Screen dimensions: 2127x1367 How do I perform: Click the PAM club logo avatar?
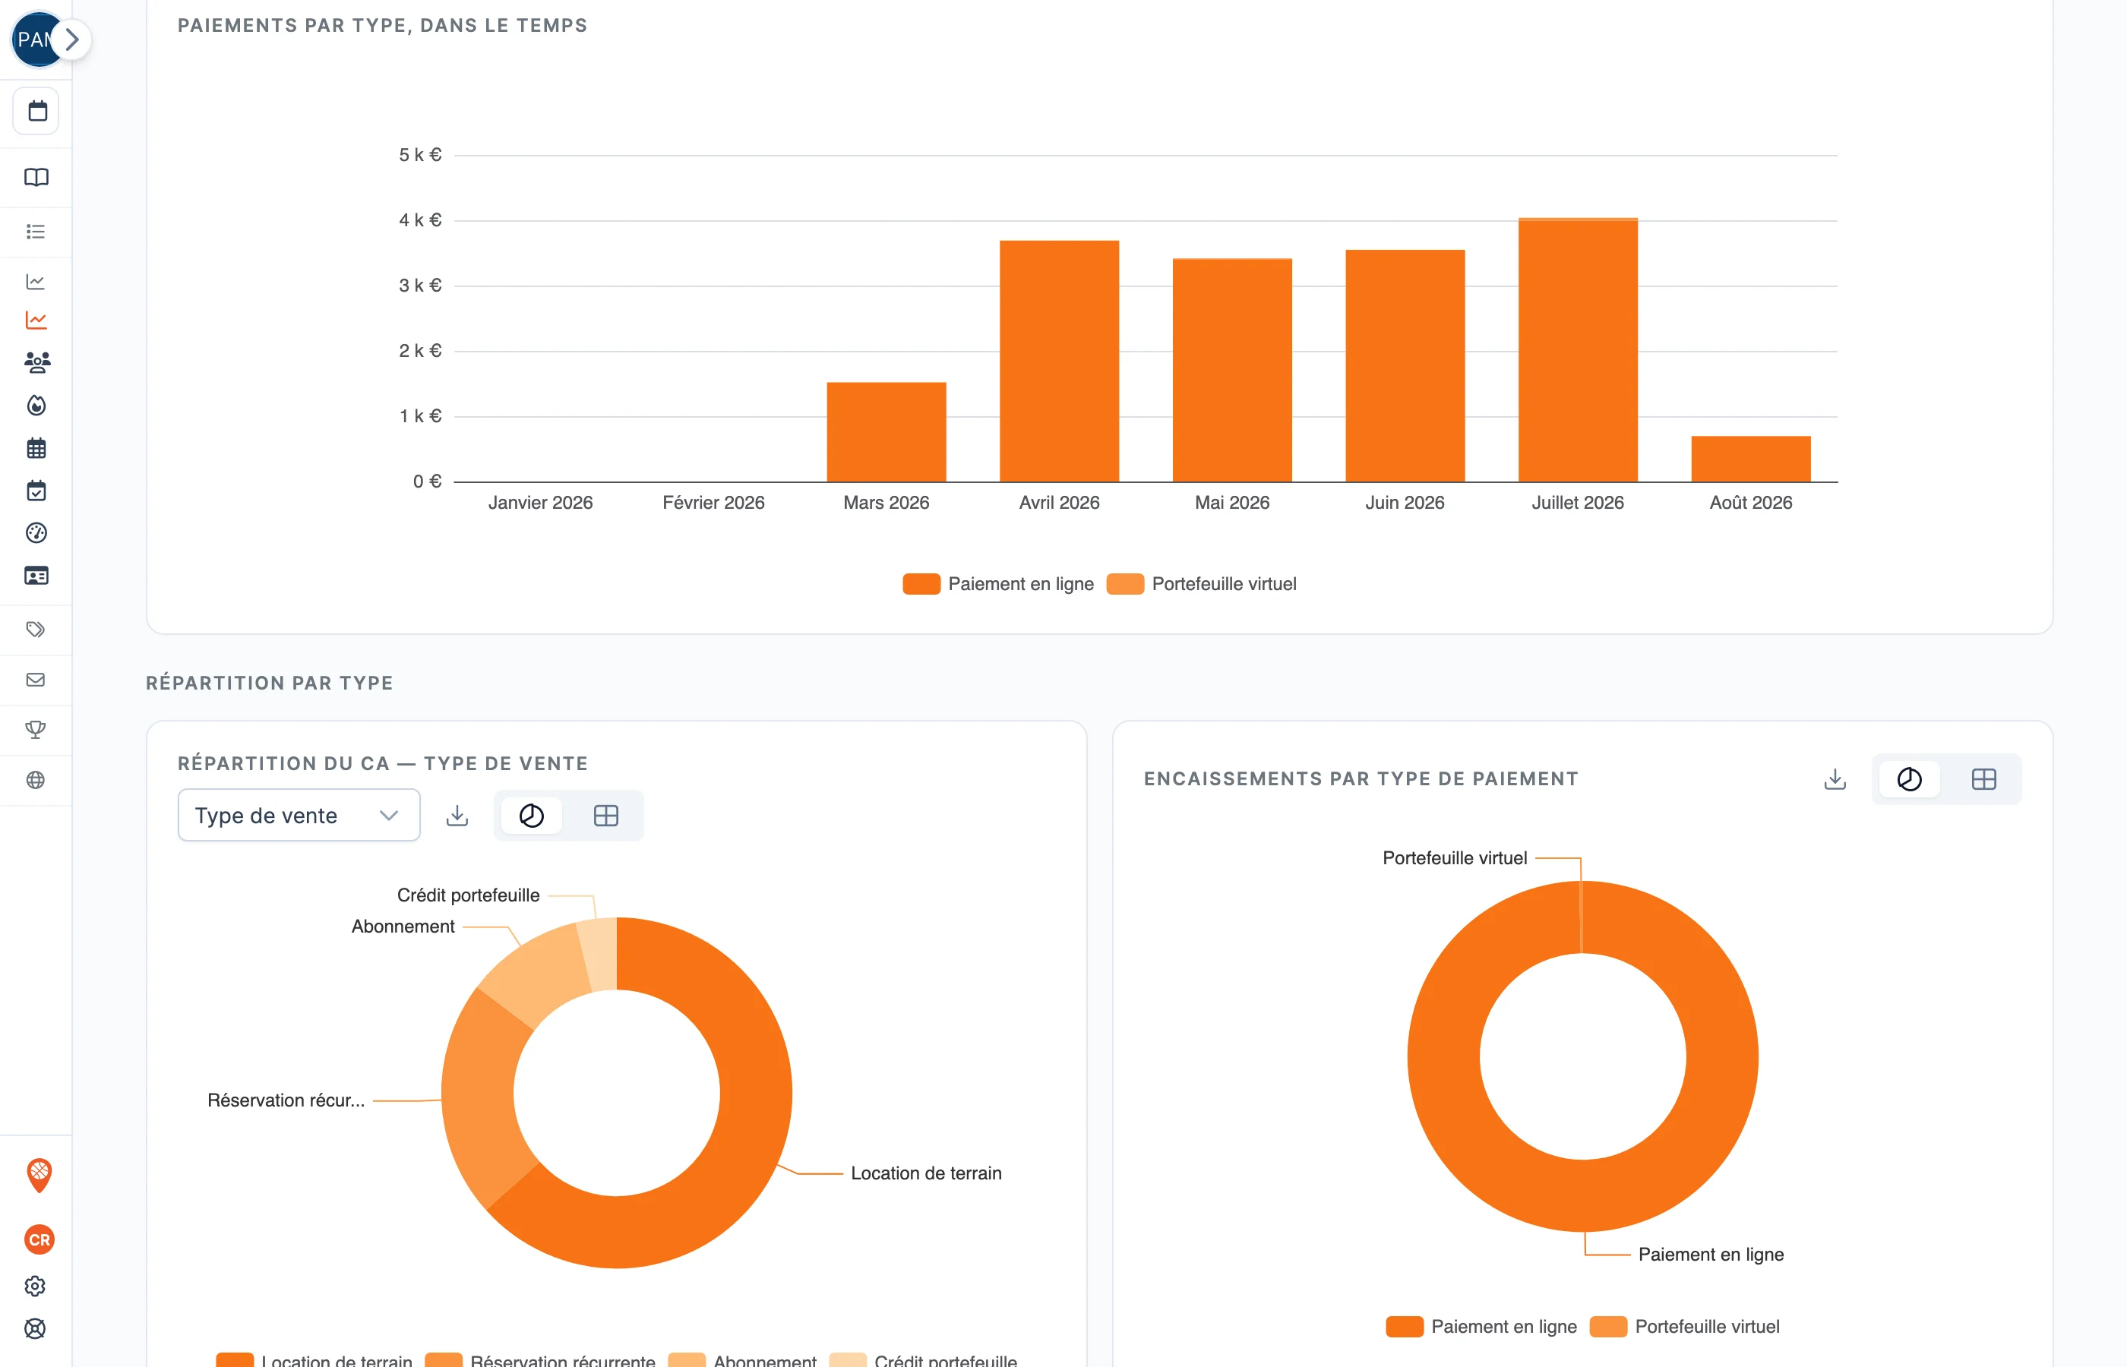tap(32, 40)
